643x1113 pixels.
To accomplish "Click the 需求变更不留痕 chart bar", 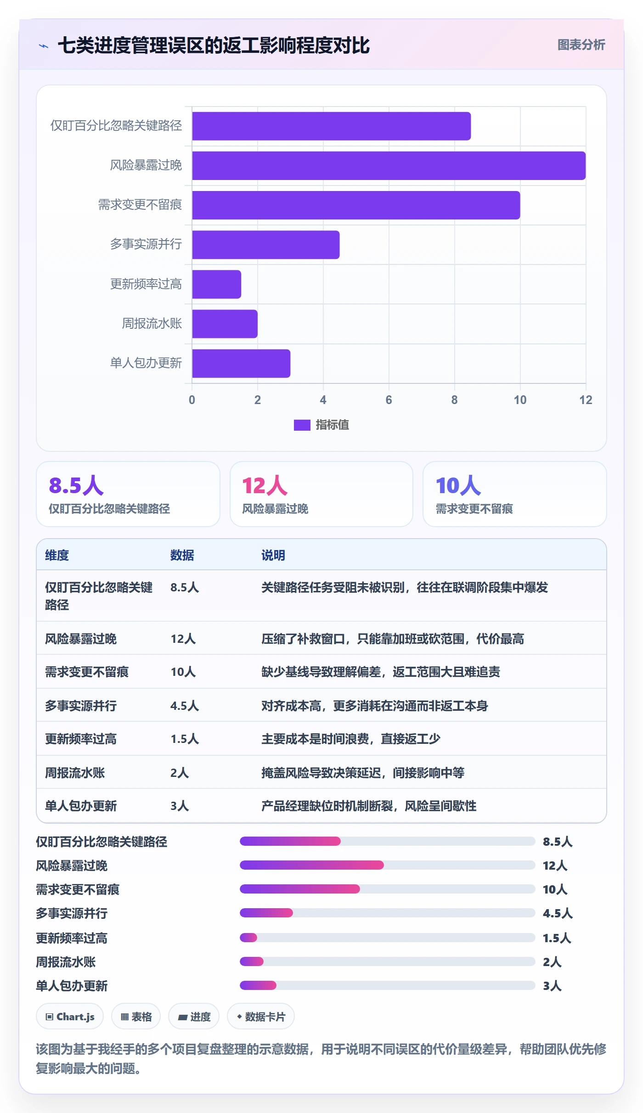I will (x=356, y=205).
